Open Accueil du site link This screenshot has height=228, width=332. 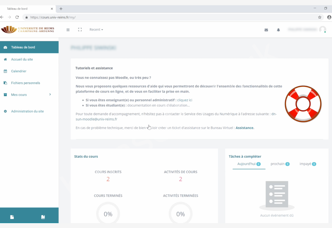point(22,59)
